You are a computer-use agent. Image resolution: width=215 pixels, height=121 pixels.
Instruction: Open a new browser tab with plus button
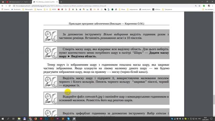click(61, 2)
